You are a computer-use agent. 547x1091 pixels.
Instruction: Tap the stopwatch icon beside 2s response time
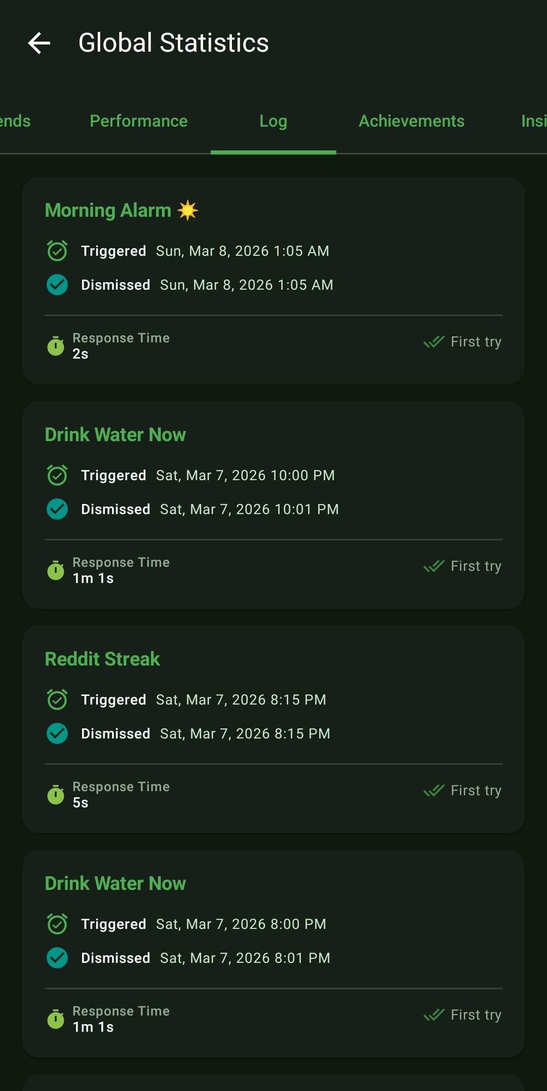(56, 346)
